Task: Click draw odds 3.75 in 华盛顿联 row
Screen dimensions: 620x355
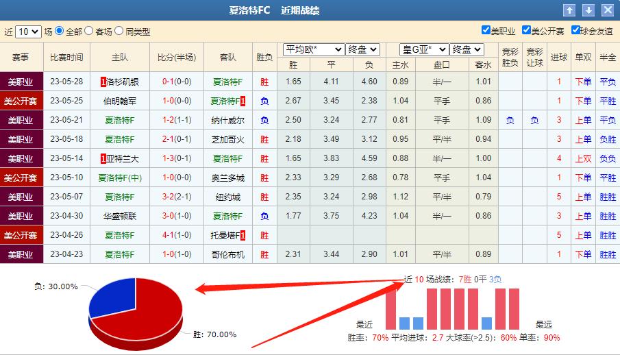Action: coord(331,216)
